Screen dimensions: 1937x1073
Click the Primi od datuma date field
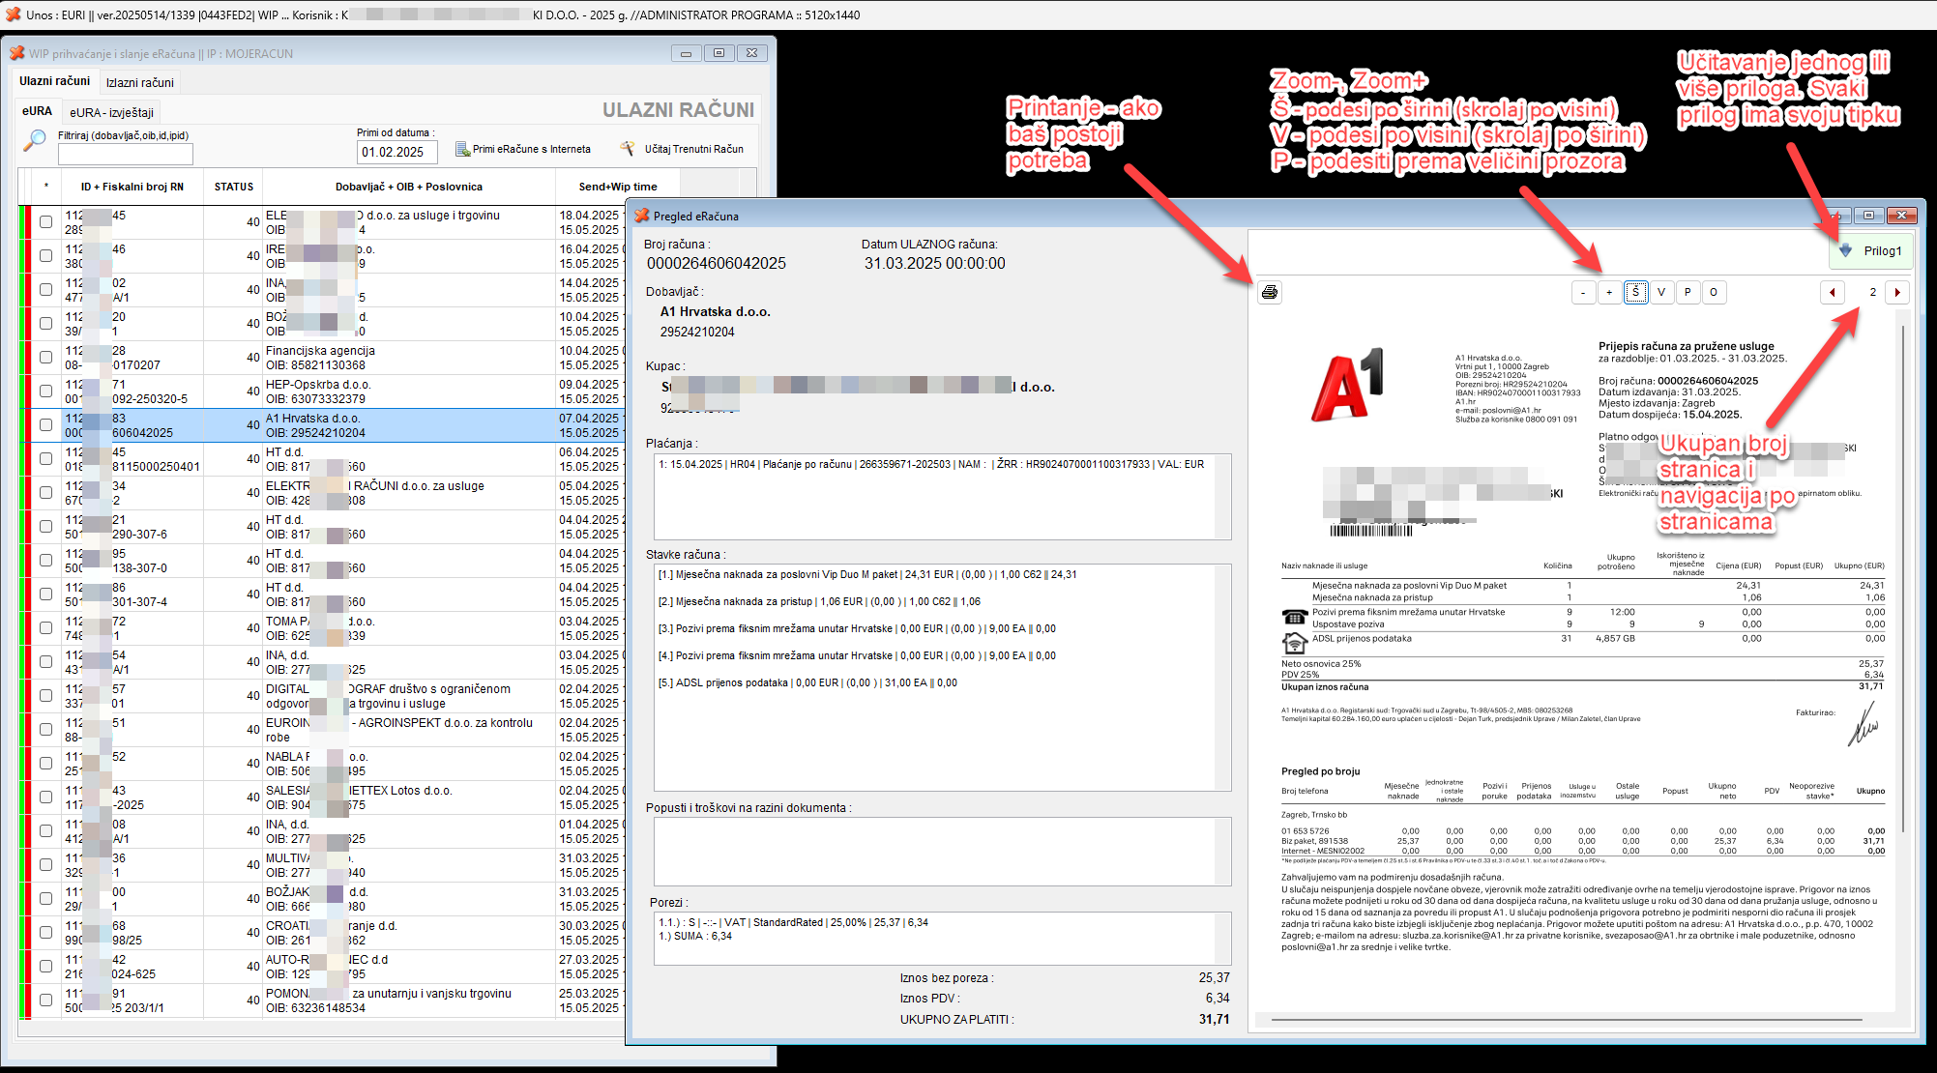tap(396, 152)
